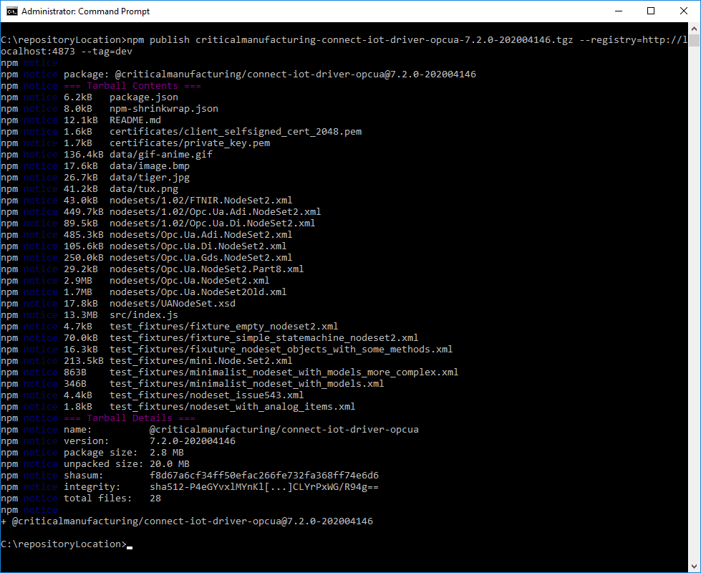Click 'nodesets/1.02/Opc.Ua.Adi.NodeSet2.xml' entry
Screen dimensions: 701x573
point(215,211)
